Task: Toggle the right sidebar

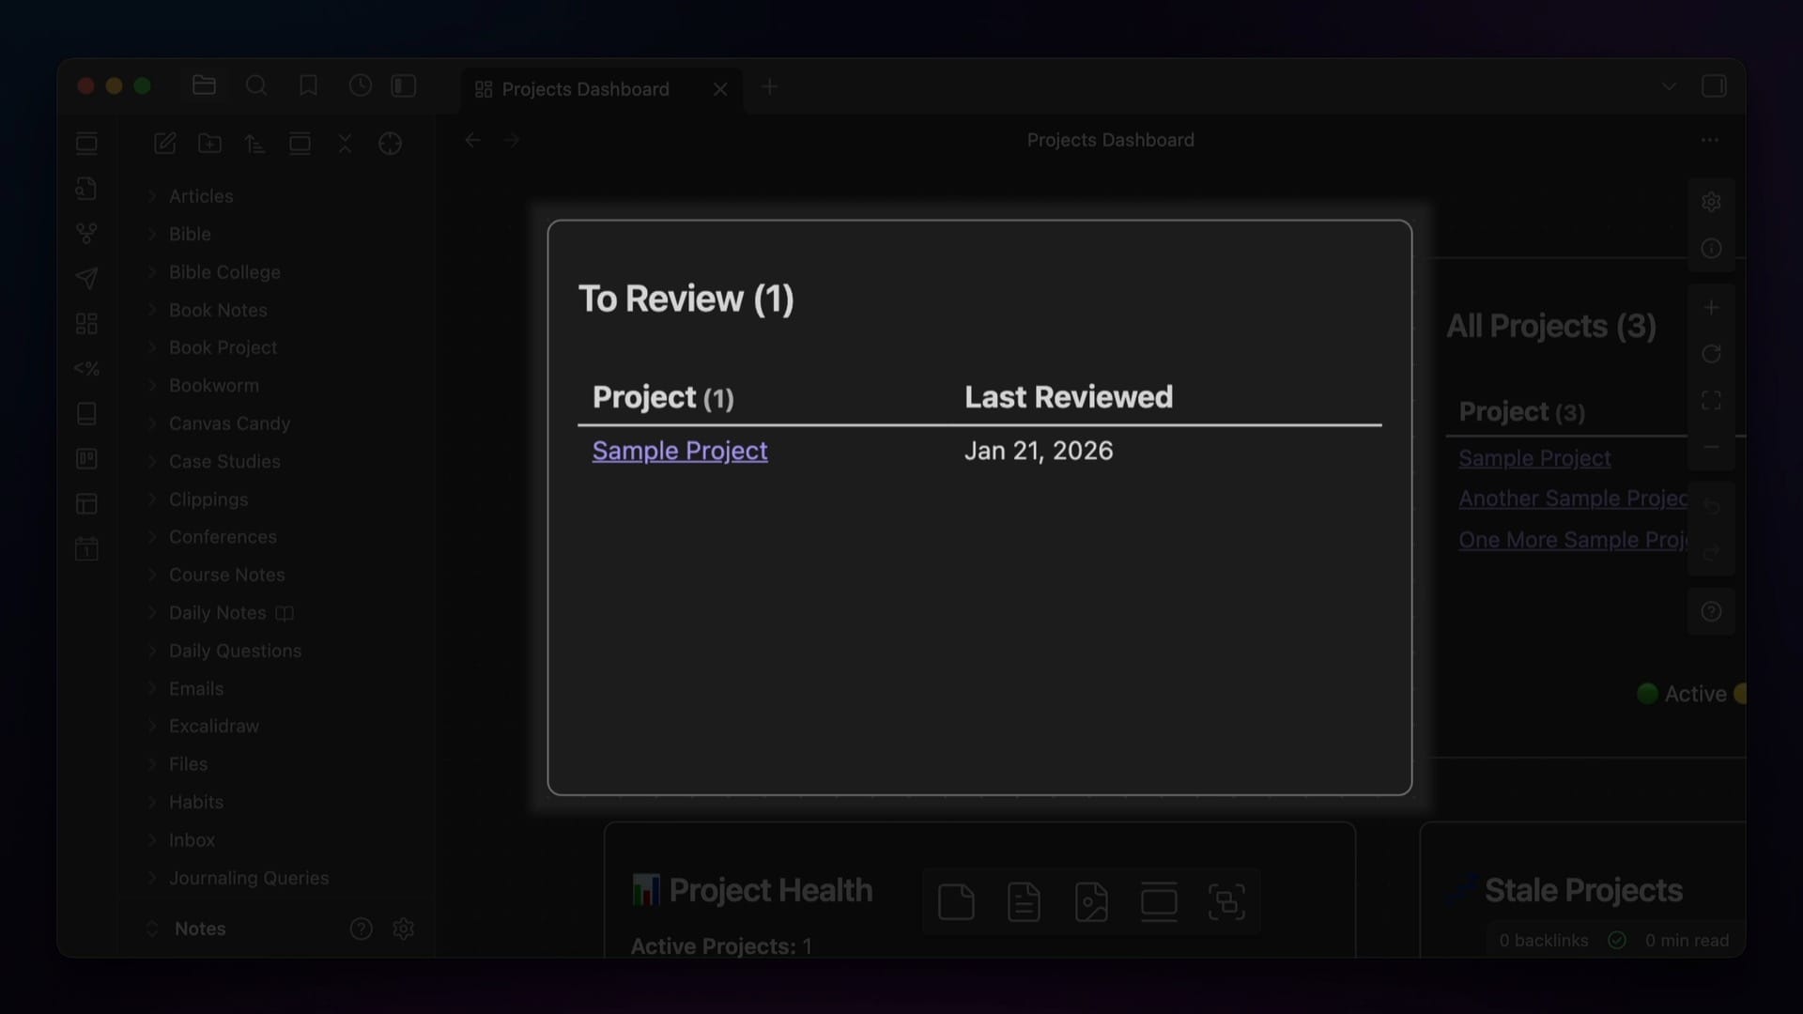Action: (1714, 86)
